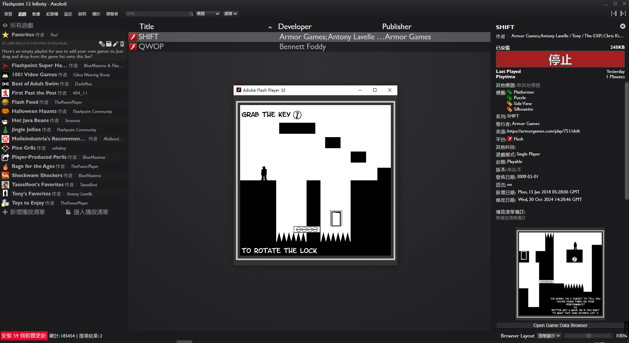This screenshot has height=343, width=629.
Task: Select the Hot Java Beans playlist
Action: (x=64, y=120)
